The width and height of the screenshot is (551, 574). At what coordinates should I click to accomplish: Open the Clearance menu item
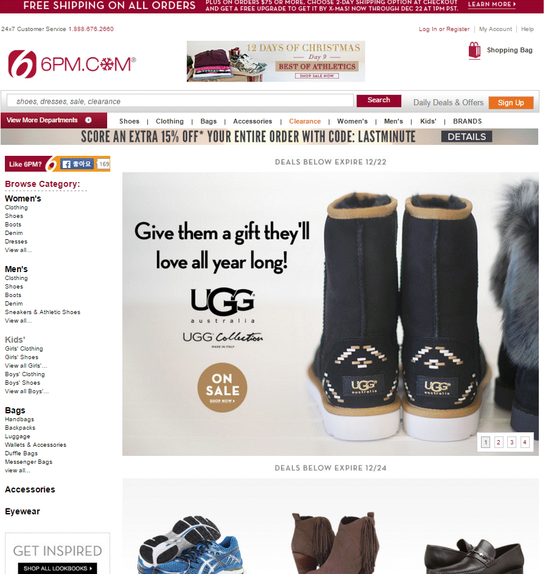tap(304, 121)
